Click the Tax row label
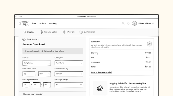Image resolution: width=173 pixels, height=96 pixels. tap(92, 58)
